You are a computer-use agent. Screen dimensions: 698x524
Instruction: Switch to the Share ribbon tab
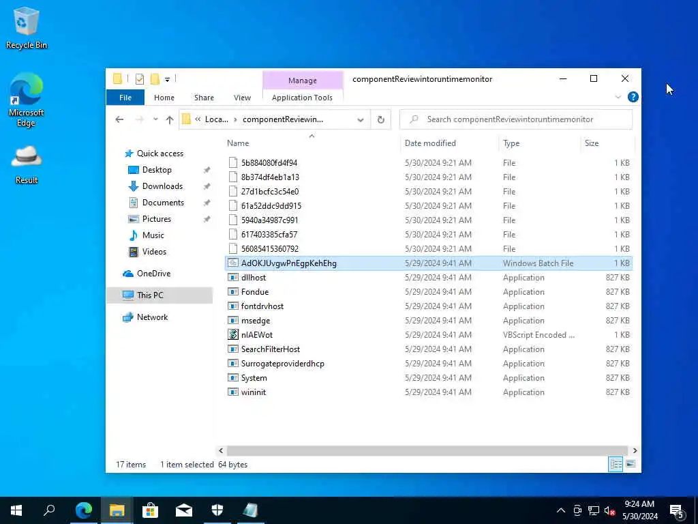pyautogui.click(x=204, y=98)
